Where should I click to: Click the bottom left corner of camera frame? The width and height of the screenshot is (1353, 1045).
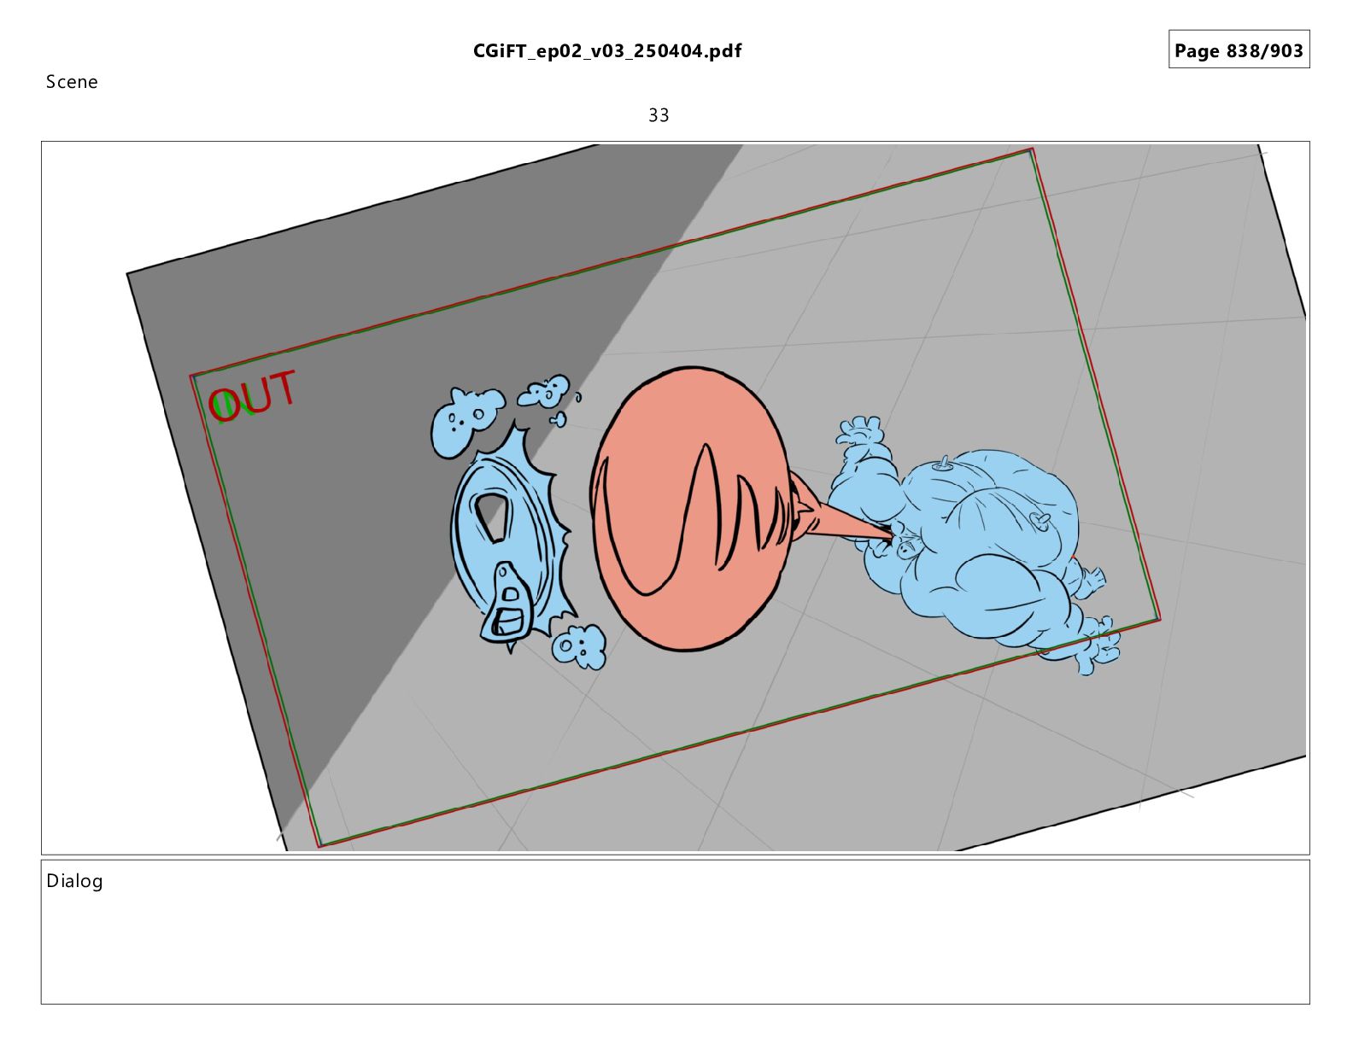point(319,845)
